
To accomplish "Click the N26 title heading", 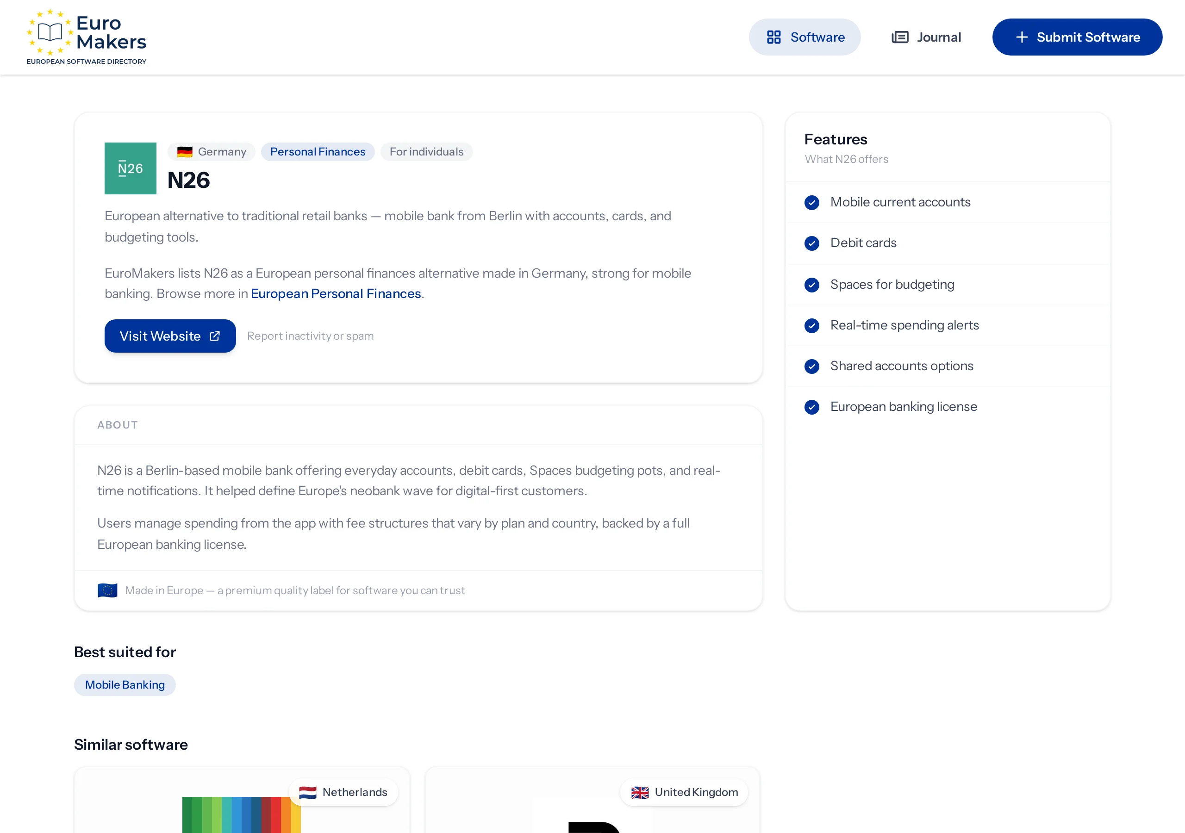I will point(189,180).
